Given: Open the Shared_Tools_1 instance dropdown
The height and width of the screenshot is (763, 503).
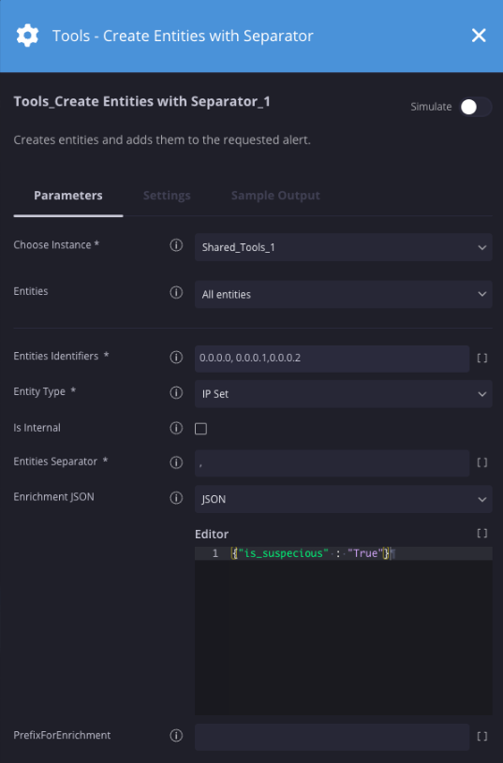Looking at the screenshot, I should point(343,247).
